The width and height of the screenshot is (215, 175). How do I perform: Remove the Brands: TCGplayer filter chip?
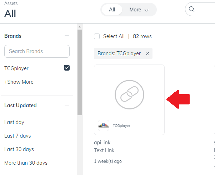pos(147,53)
